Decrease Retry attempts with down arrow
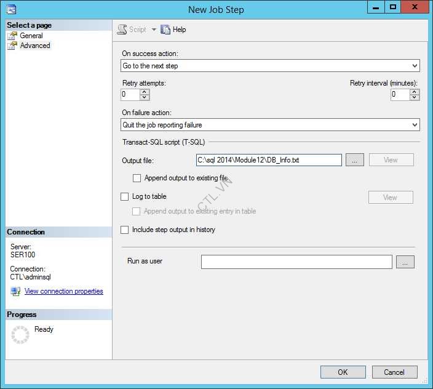The image size is (433, 389). coord(145,97)
